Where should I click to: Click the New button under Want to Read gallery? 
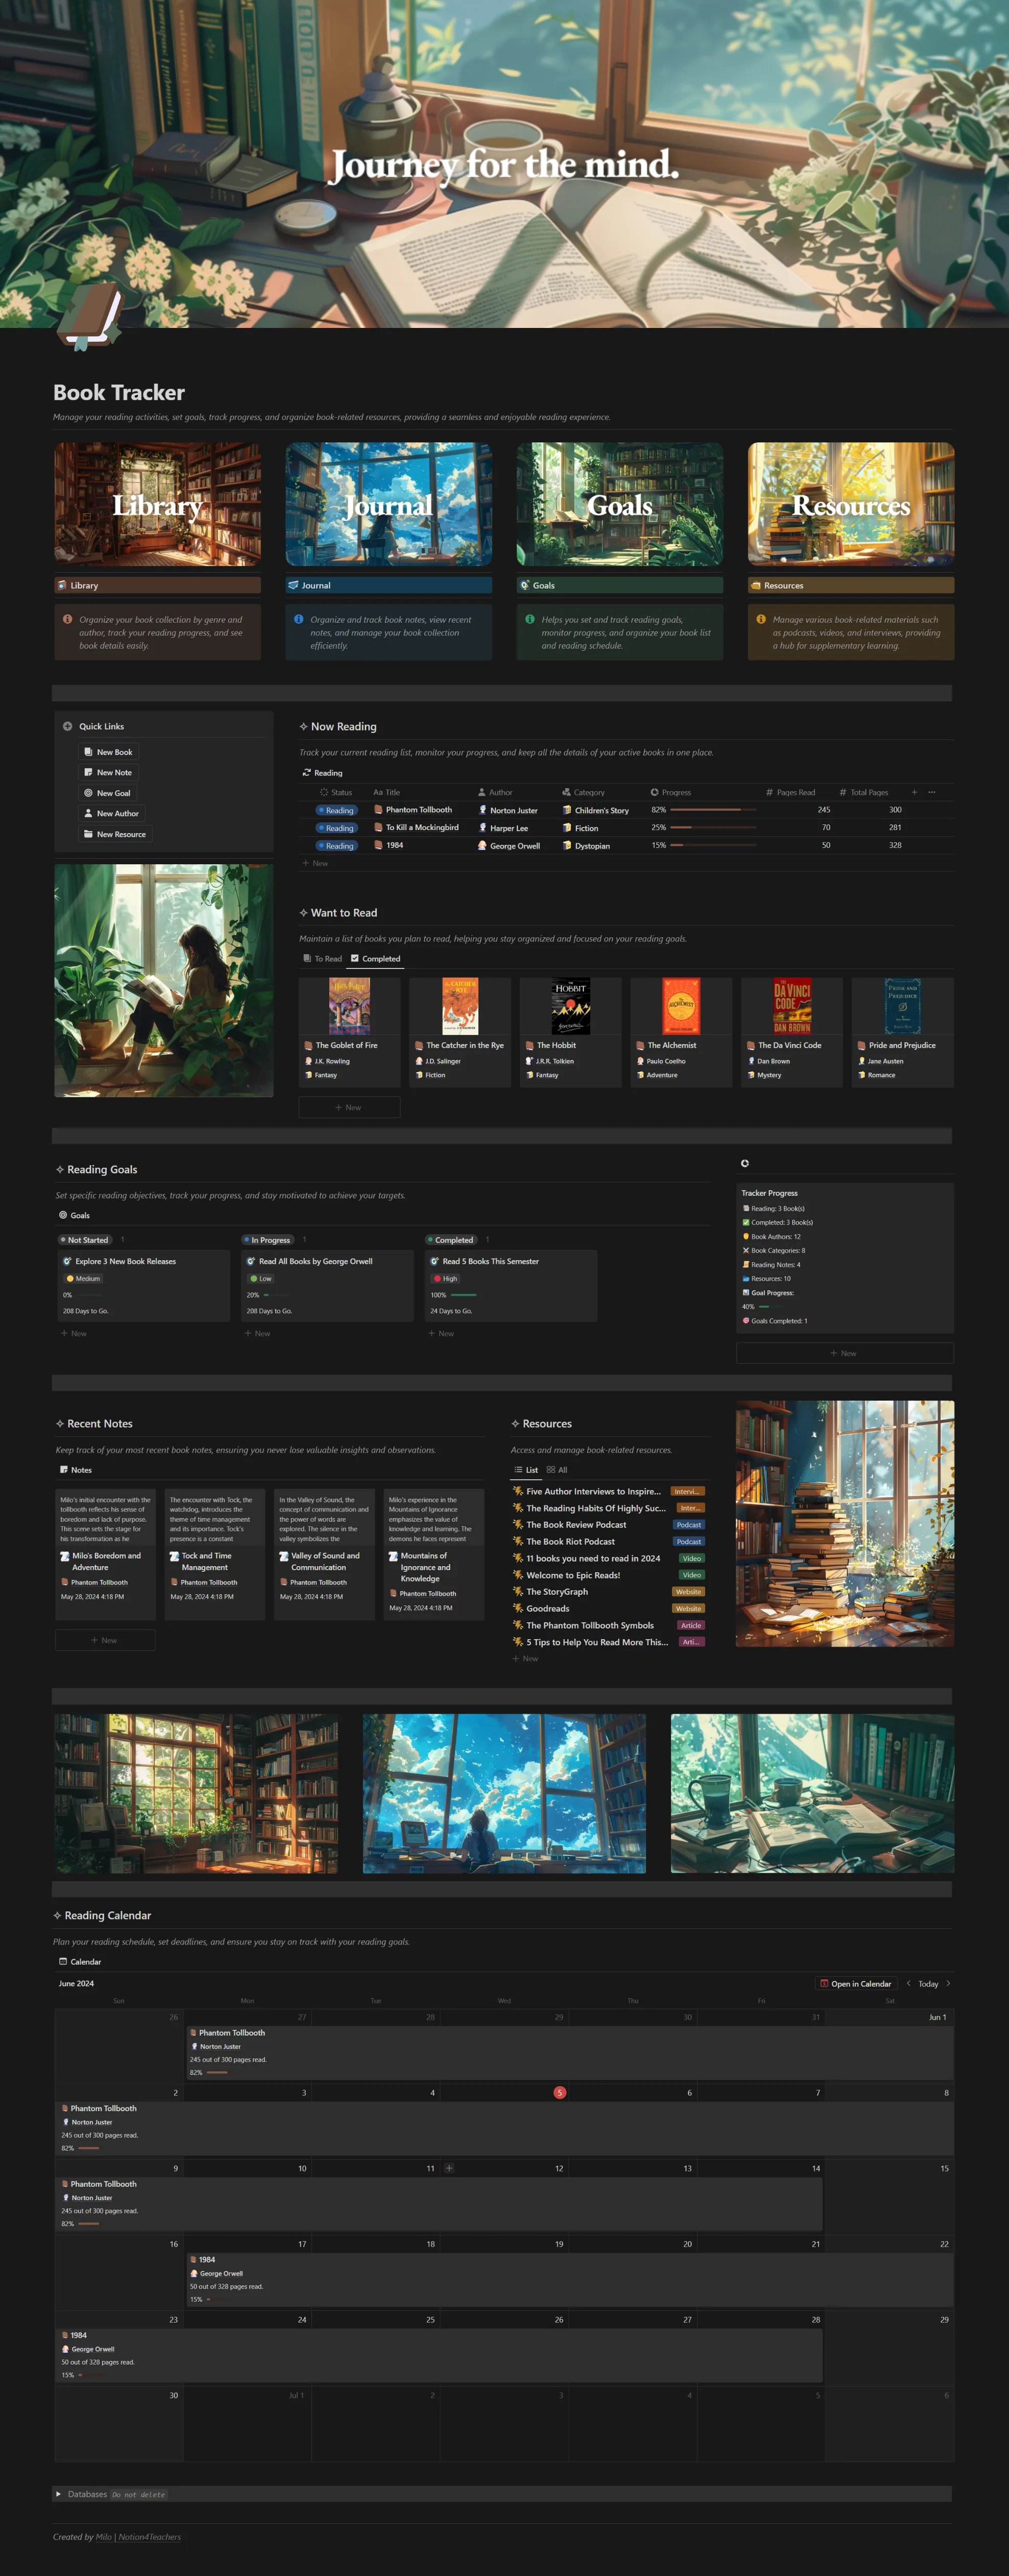tap(349, 1107)
